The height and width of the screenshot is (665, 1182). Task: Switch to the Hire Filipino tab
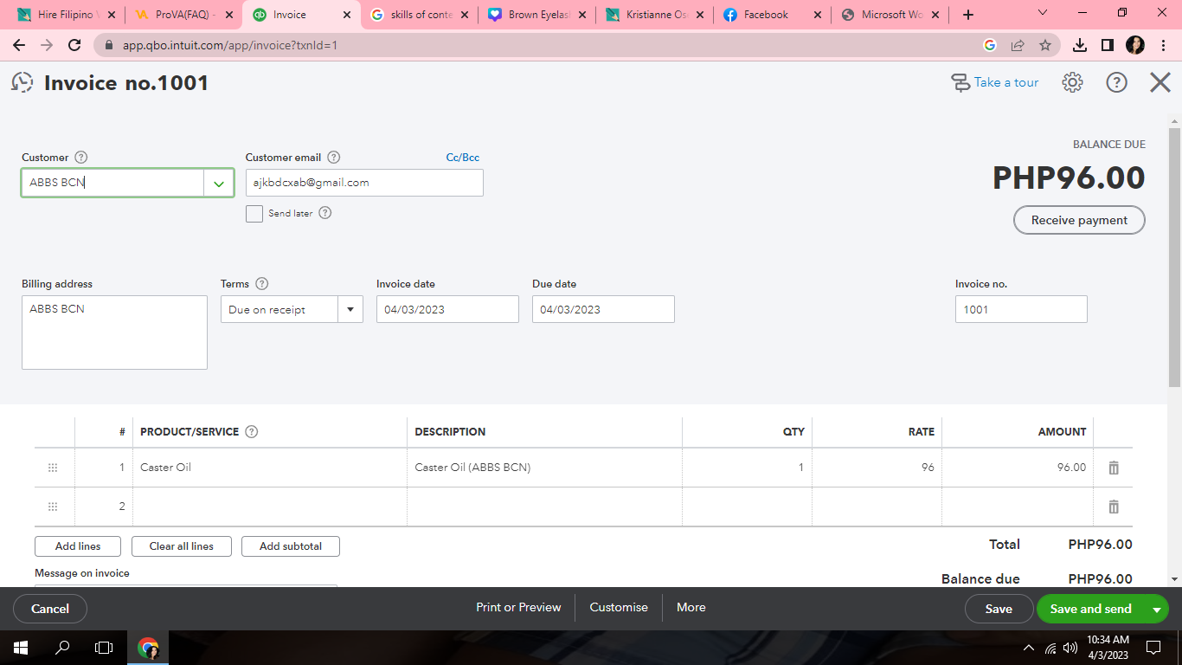(66, 15)
